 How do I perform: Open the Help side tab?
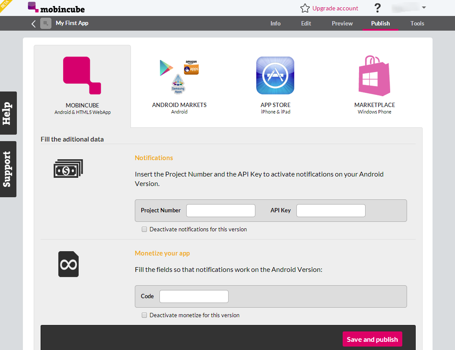(x=8, y=113)
